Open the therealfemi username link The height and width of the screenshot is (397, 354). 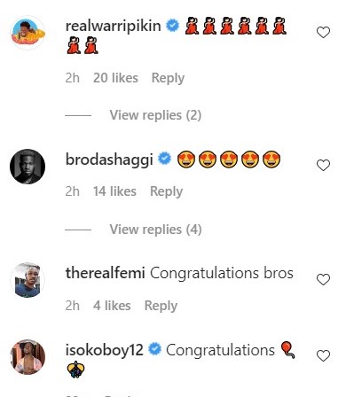tap(105, 273)
